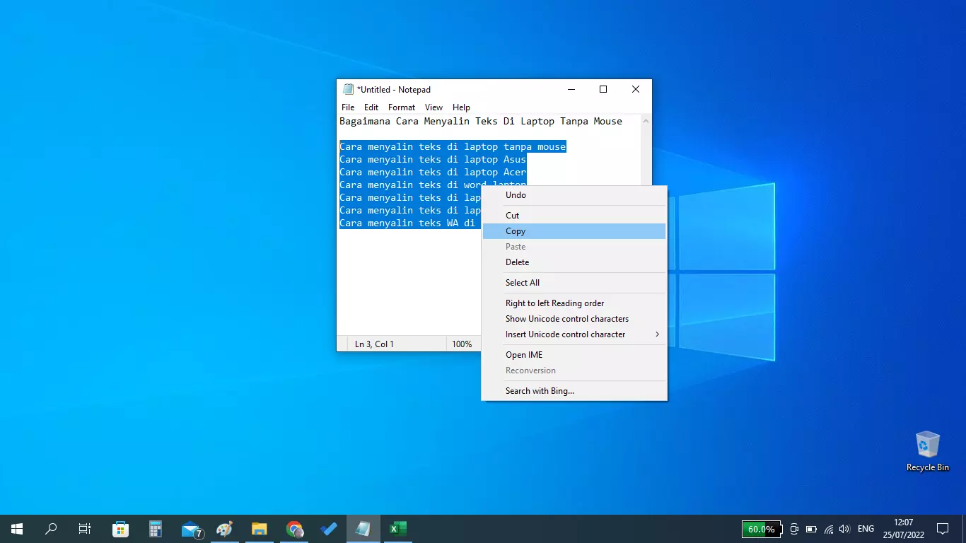Toggle Right to left Reading order

click(x=554, y=303)
